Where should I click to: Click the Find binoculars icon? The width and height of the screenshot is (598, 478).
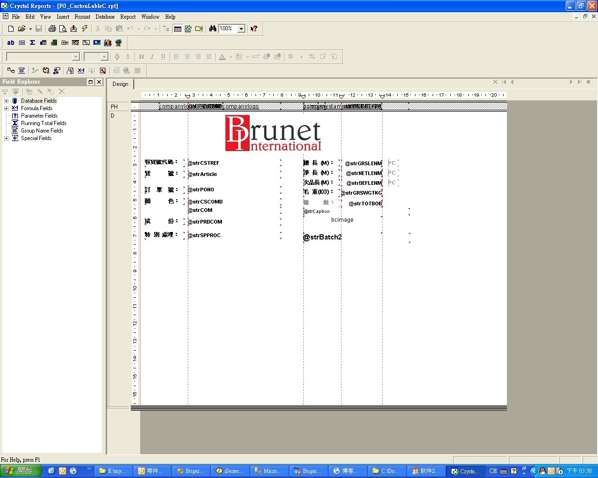point(213,28)
